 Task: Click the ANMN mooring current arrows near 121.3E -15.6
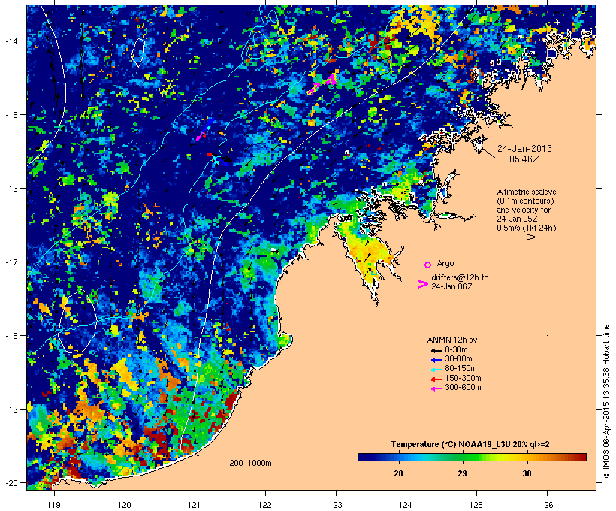pyautogui.click(x=220, y=159)
